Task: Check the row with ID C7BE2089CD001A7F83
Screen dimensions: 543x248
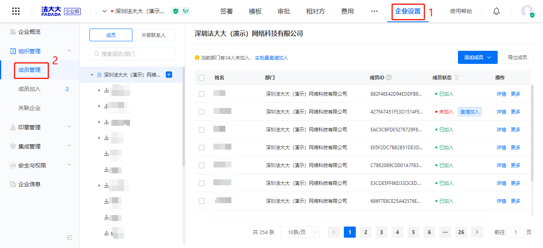Action: pyautogui.click(x=202, y=165)
